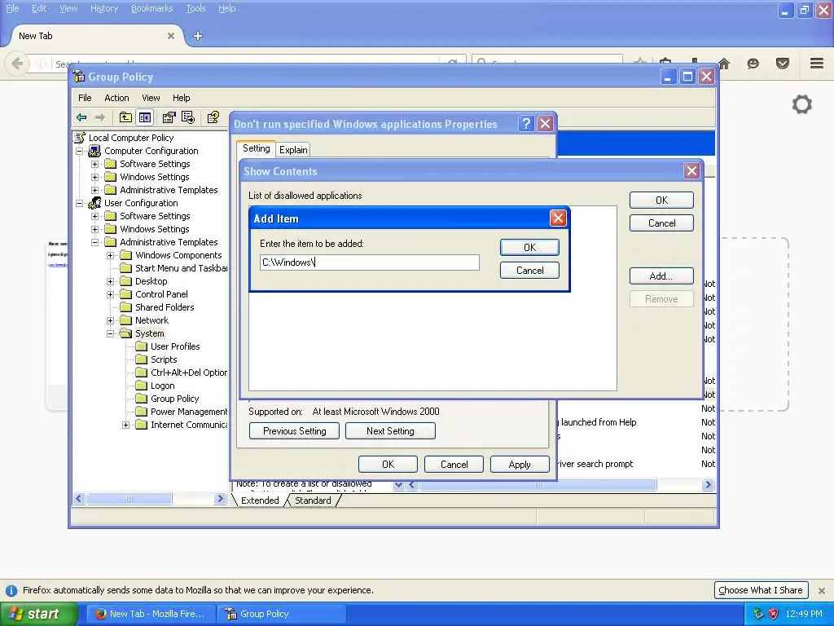
Task: Click OK in the Add Item dialog
Action: [x=529, y=248]
